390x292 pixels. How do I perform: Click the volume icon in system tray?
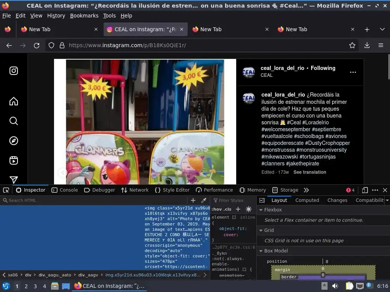(x=335, y=286)
